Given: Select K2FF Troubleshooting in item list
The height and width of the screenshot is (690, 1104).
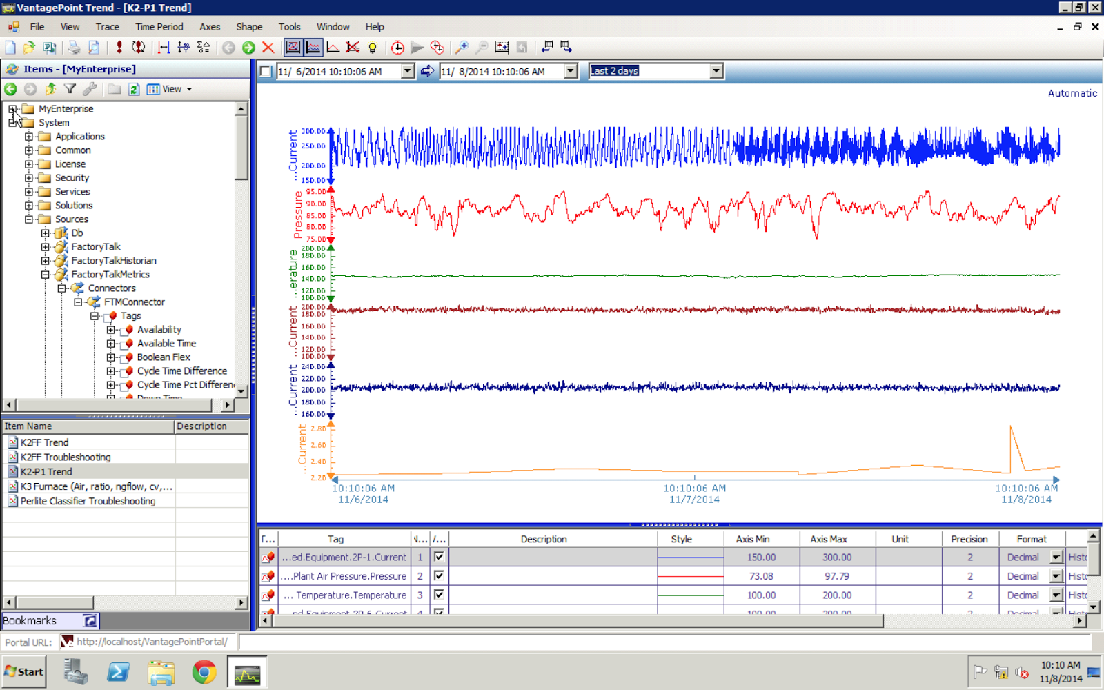Looking at the screenshot, I should [66, 457].
